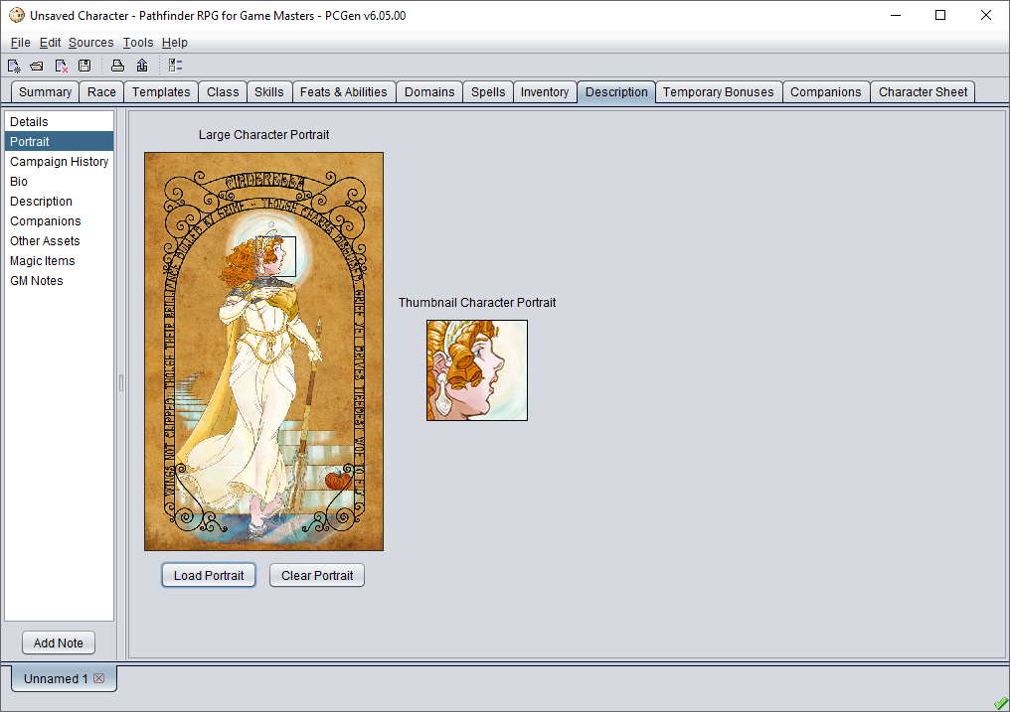Select Portrait in the sidebar list
The width and height of the screenshot is (1010, 712).
pyautogui.click(x=60, y=141)
